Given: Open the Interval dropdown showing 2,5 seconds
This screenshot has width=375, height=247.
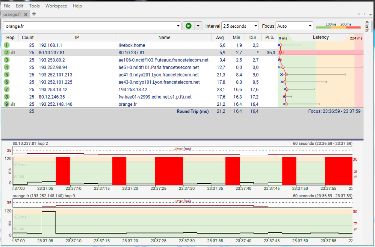Looking at the screenshot, I should tap(240, 26).
